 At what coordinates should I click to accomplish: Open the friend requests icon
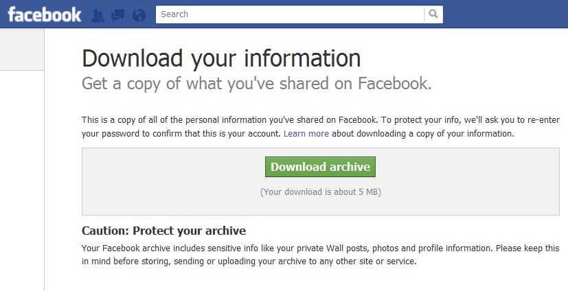pyautogui.click(x=98, y=14)
